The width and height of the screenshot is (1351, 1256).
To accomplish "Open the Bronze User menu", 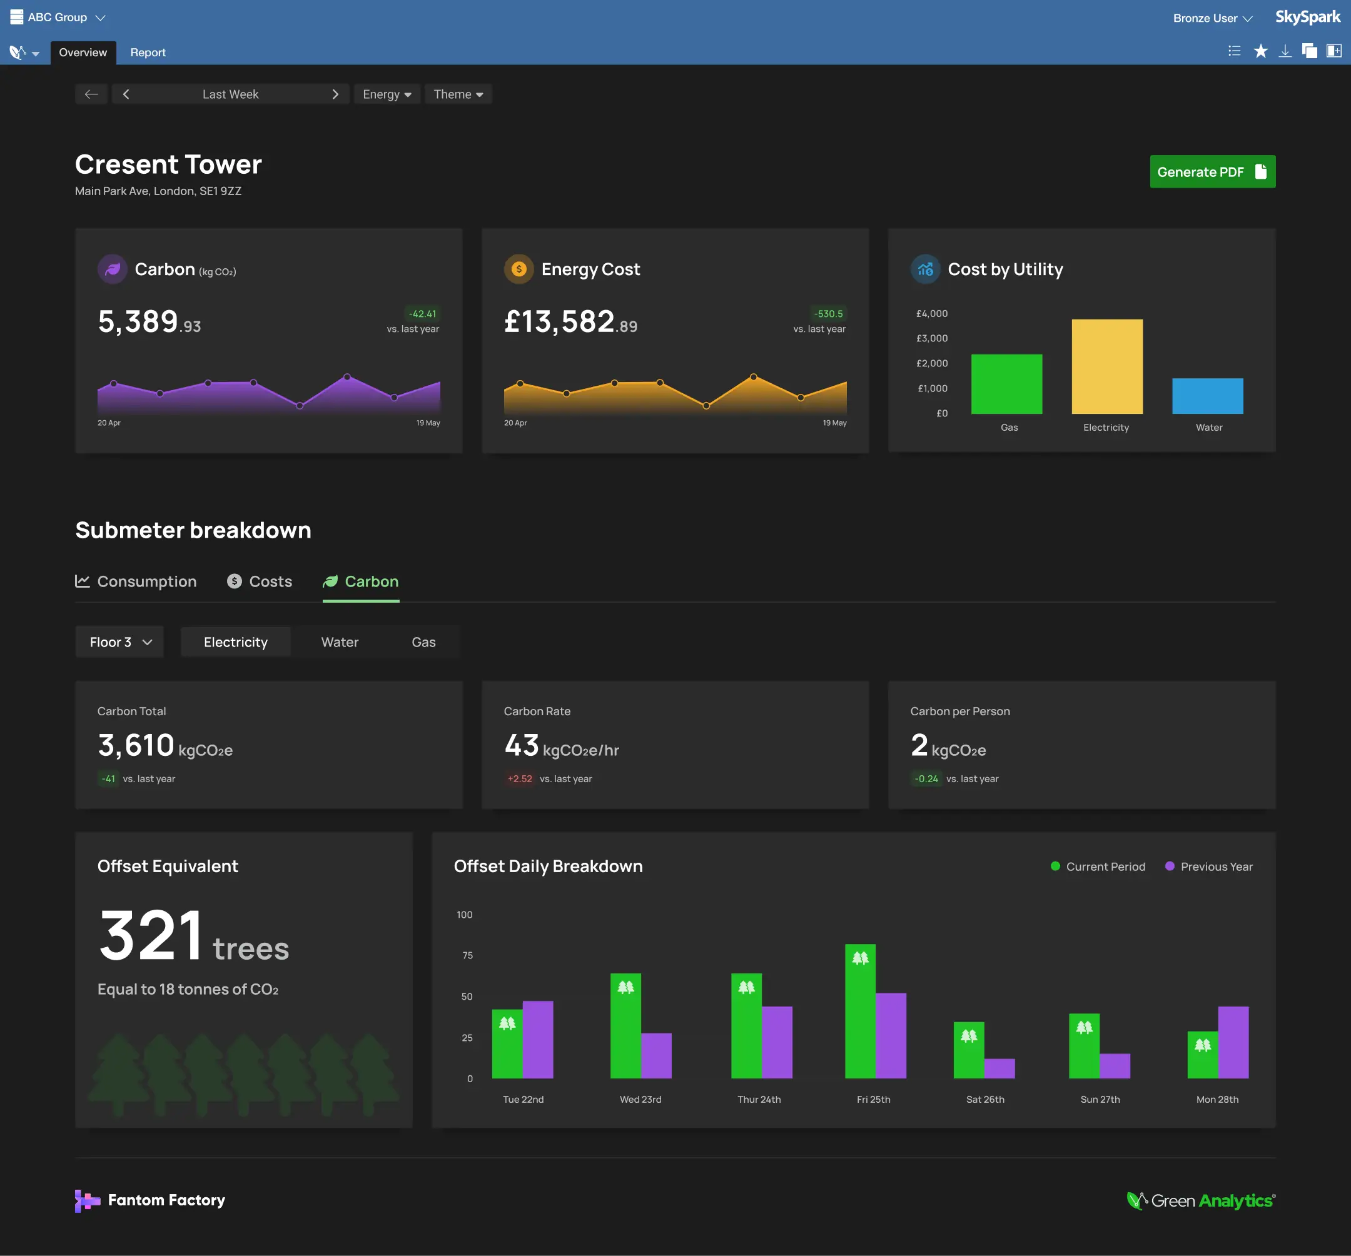I will pyautogui.click(x=1212, y=18).
